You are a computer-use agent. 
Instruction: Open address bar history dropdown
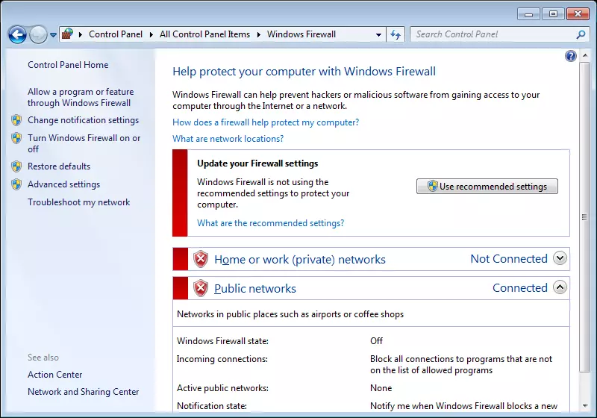[x=378, y=34]
